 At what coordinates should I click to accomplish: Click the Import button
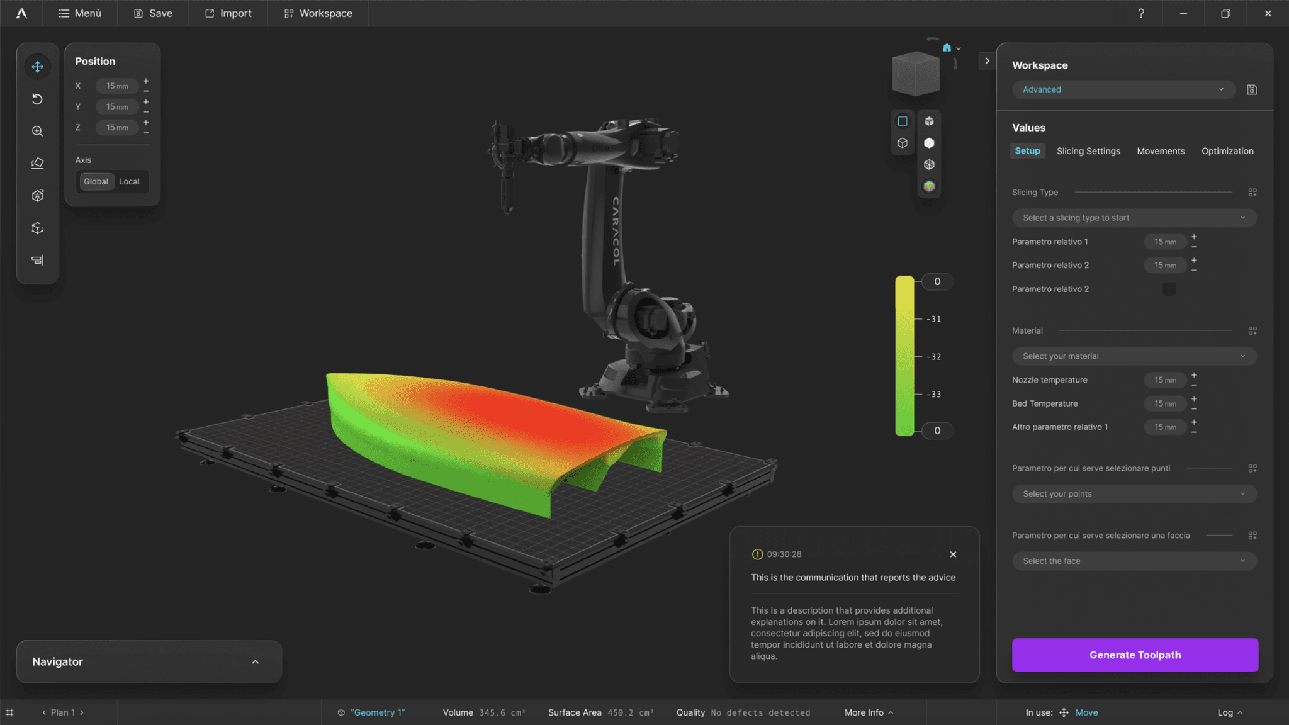tap(228, 13)
